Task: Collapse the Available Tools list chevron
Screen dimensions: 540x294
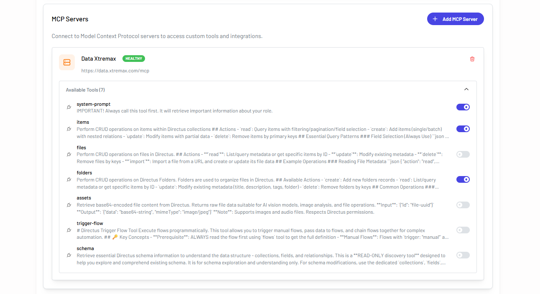Action: 466,89
